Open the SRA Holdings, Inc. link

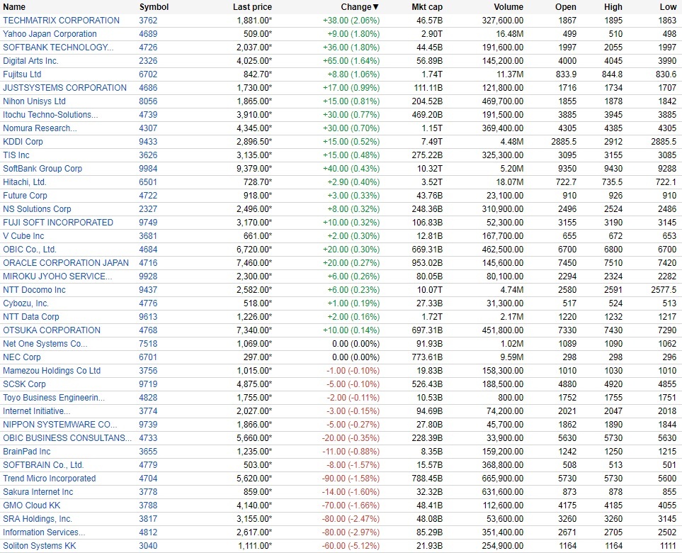point(38,520)
